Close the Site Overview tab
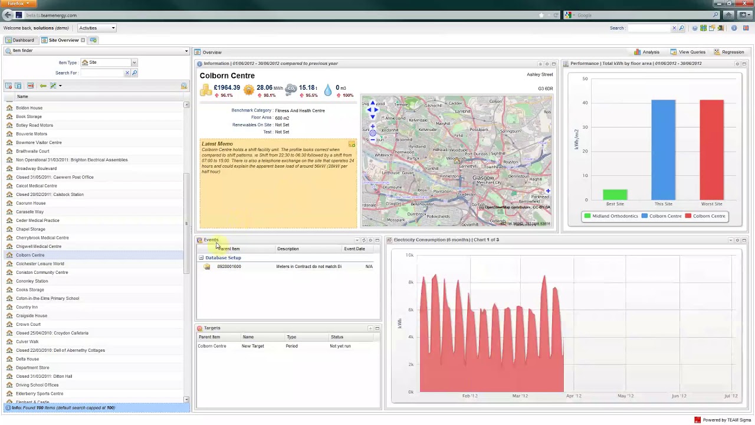Image resolution: width=755 pixels, height=425 pixels. [x=83, y=40]
